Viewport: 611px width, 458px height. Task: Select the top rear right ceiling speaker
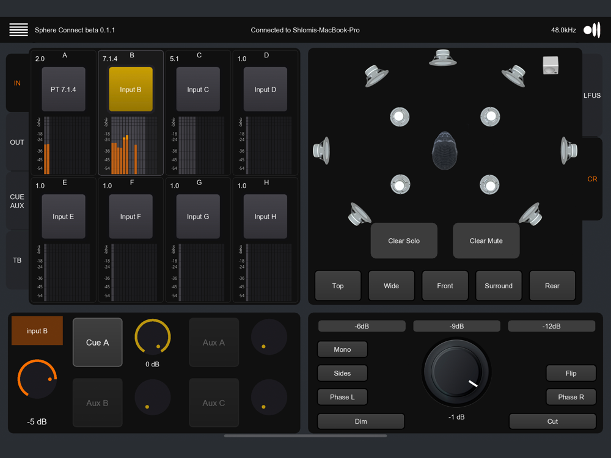click(x=489, y=184)
